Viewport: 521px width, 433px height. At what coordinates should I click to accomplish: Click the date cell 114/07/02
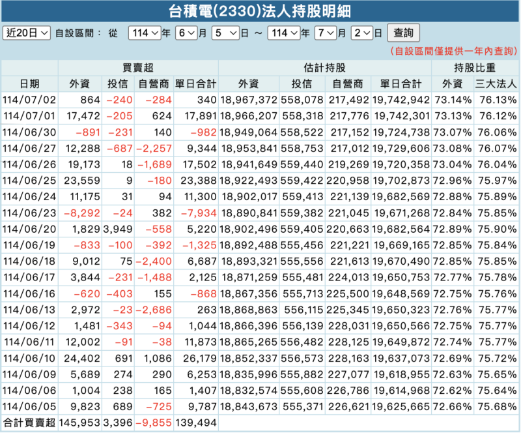click(29, 100)
